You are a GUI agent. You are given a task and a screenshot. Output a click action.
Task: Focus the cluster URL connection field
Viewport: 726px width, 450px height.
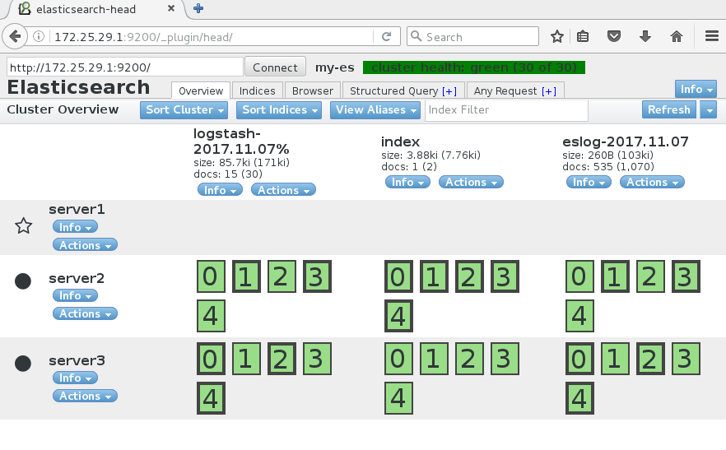point(125,67)
